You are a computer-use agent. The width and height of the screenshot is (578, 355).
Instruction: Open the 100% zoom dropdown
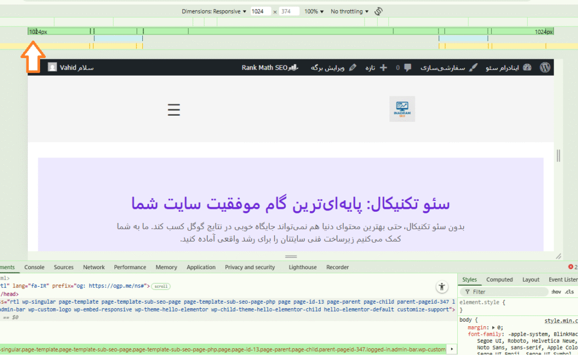(x=314, y=11)
